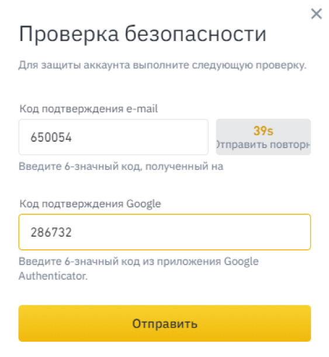Image resolution: width=329 pixels, height=357 pixels.
Task: Click the hint about the 6-digit e-mail code
Action: click(121, 166)
